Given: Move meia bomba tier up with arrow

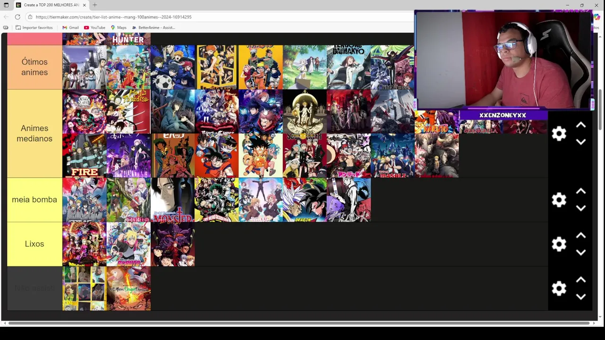Looking at the screenshot, I should [x=581, y=192].
